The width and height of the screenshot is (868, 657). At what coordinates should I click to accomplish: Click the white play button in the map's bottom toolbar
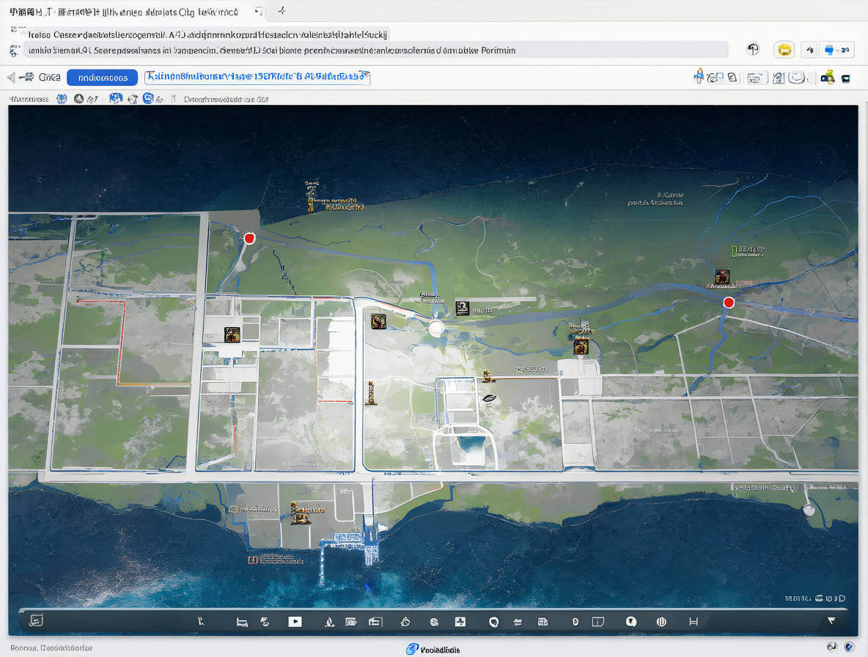[295, 622]
